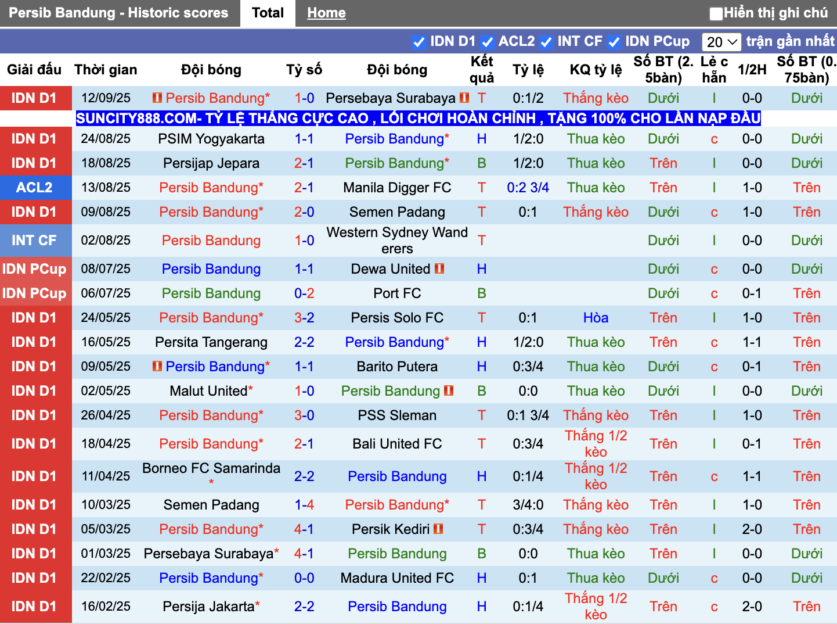Open Madura United FC team link
The height and width of the screenshot is (624, 837).
[397, 578]
